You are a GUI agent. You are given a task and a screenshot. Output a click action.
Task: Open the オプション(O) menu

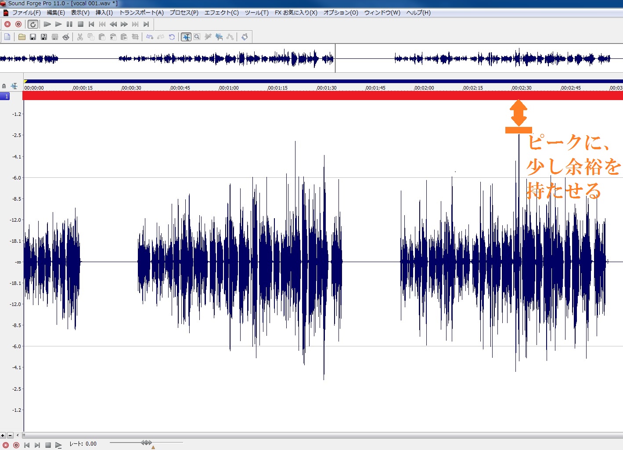click(341, 13)
